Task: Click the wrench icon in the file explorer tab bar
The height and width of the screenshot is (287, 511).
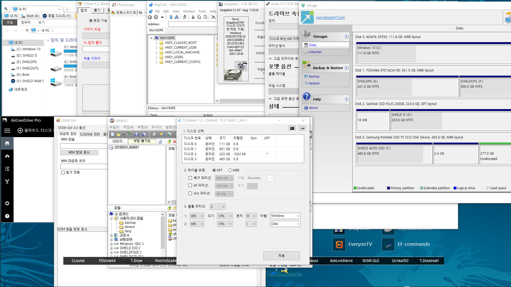Action: pyautogui.click(x=6, y=9)
